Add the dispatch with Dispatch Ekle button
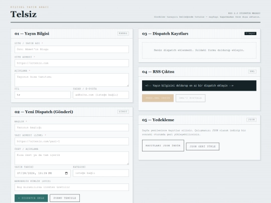 point(31,198)
